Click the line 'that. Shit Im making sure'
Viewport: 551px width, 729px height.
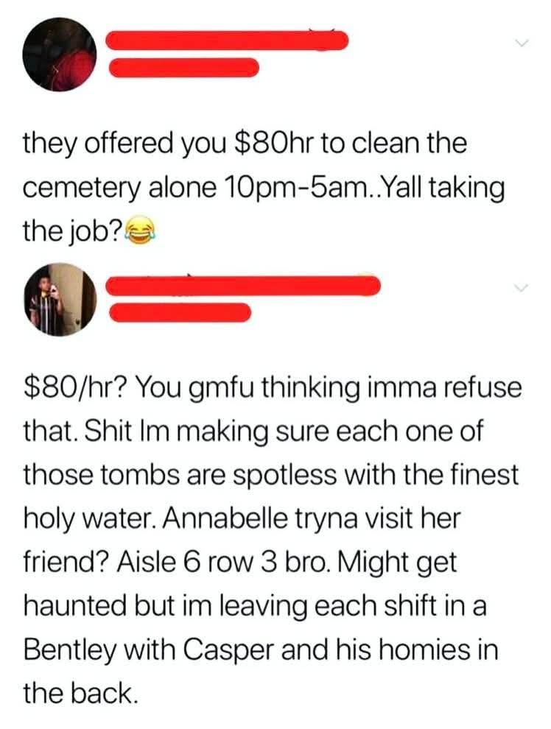pos(253,431)
